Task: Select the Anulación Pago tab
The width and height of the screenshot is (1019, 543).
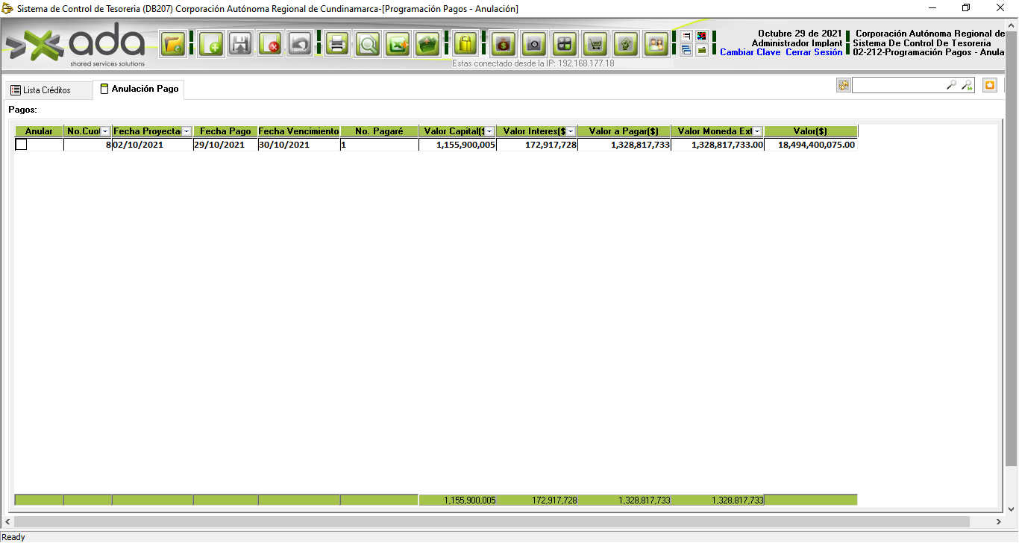Action: (139, 89)
